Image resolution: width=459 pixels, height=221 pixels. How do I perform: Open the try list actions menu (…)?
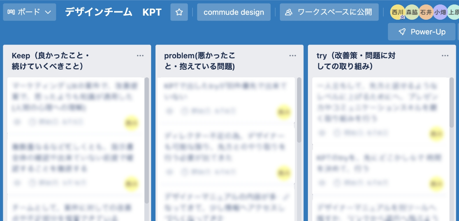tap(445, 56)
